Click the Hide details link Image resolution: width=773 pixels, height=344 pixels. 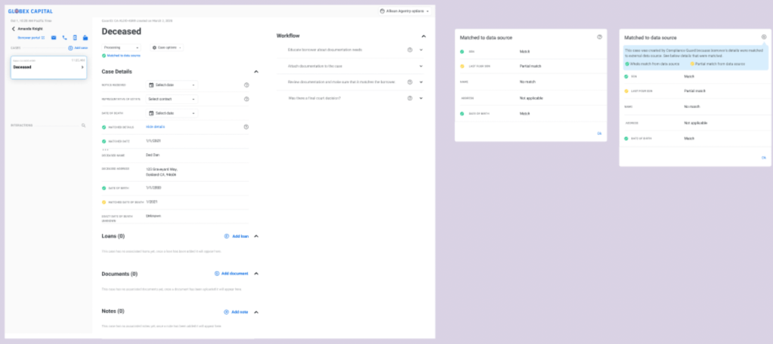pyautogui.click(x=155, y=127)
